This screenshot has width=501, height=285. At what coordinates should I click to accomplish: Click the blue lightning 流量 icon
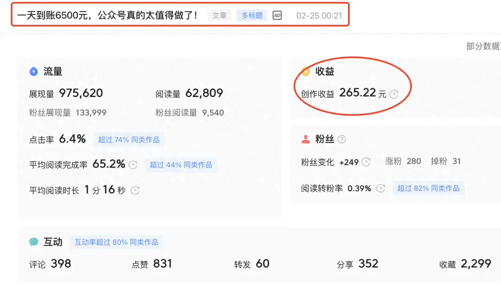tap(33, 71)
